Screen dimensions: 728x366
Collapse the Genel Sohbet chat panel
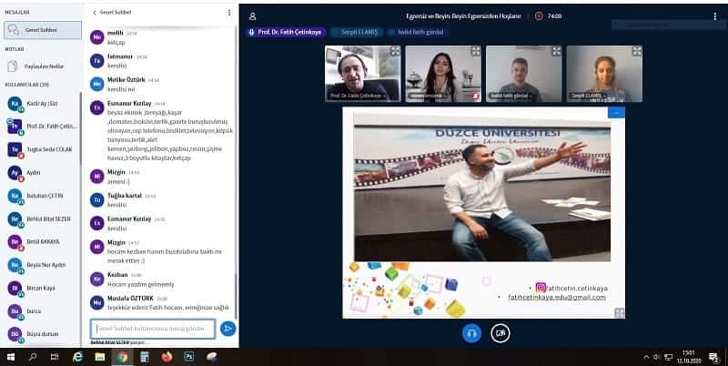coord(96,14)
